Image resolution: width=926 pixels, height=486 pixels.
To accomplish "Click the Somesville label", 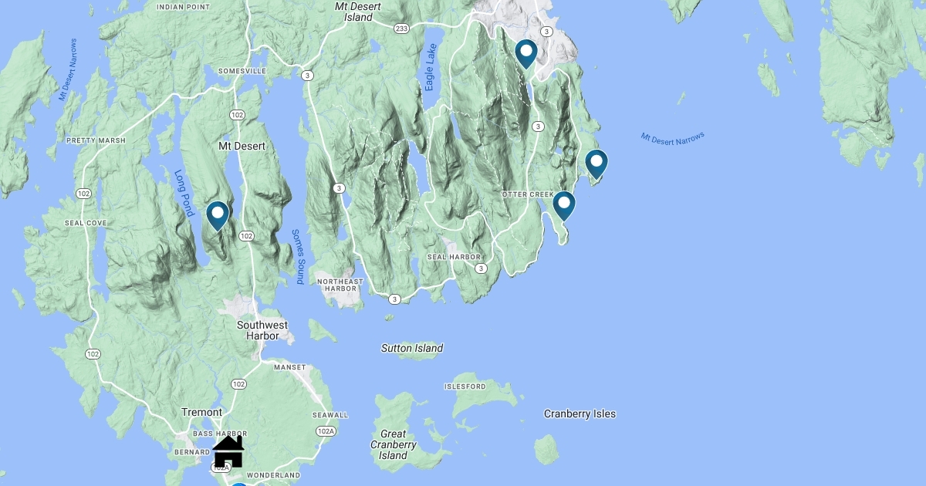I will [x=242, y=71].
